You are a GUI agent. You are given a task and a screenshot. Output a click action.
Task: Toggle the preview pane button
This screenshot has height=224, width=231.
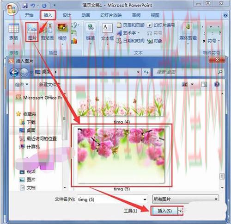click(204, 84)
